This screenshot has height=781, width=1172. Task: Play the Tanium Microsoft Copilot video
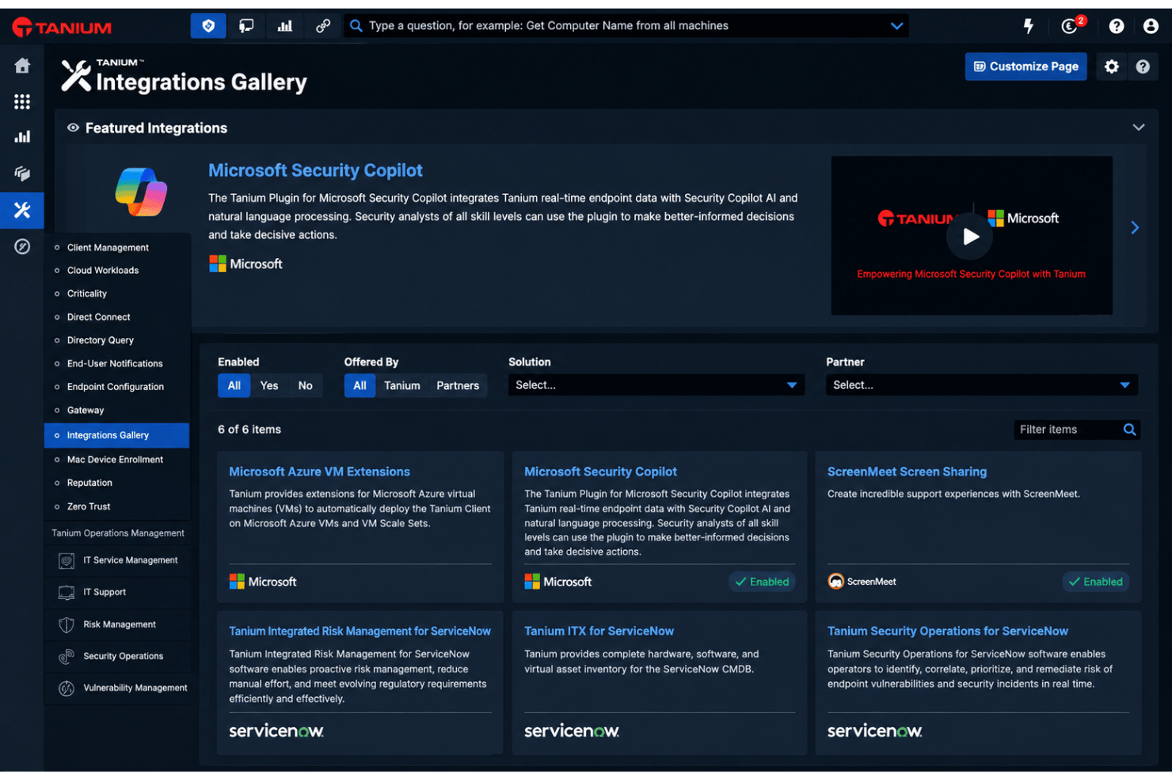[x=971, y=237]
